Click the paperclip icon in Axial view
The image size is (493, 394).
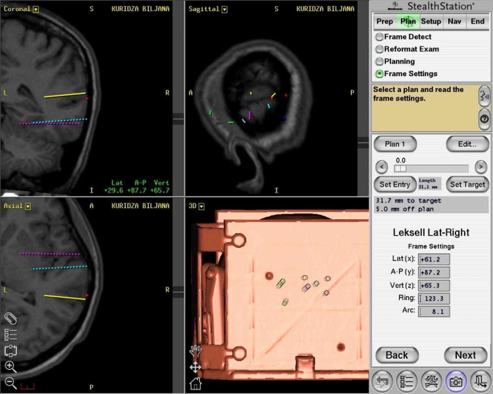(11, 318)
